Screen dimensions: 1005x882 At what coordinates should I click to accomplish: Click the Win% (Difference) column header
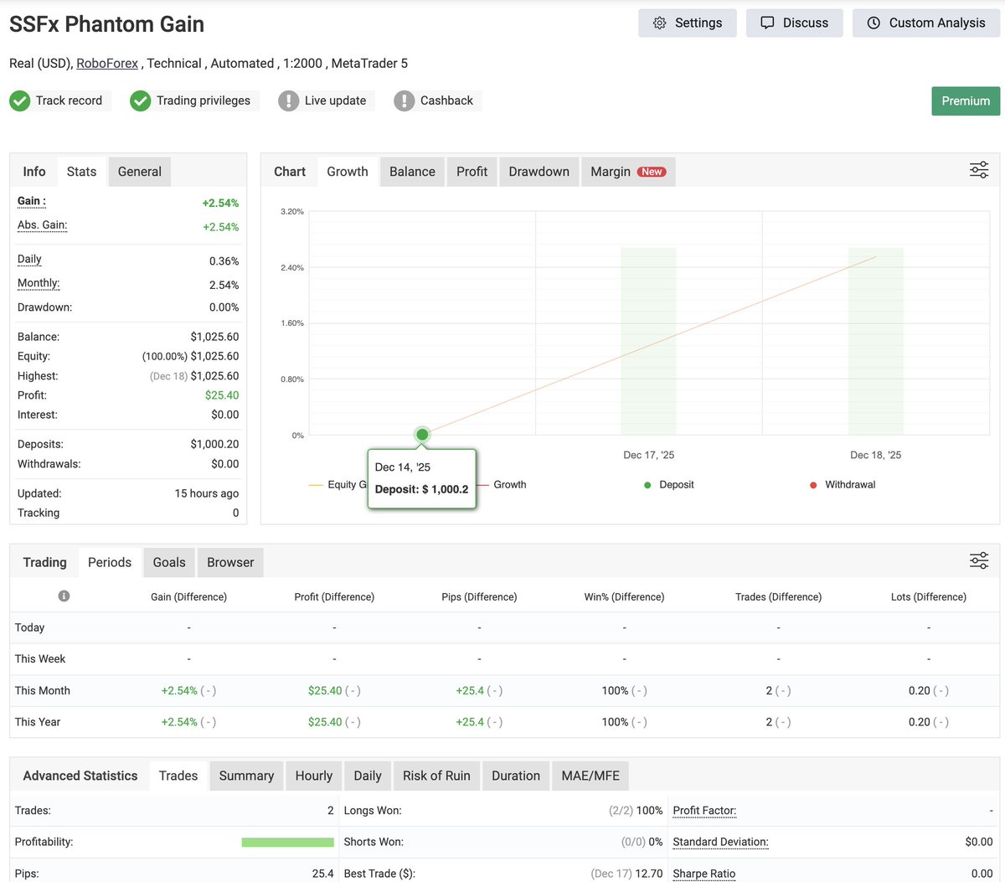(624, 597)
